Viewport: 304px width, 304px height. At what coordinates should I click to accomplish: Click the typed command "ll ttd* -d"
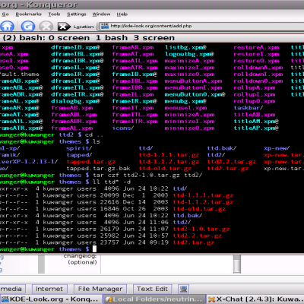112,182
